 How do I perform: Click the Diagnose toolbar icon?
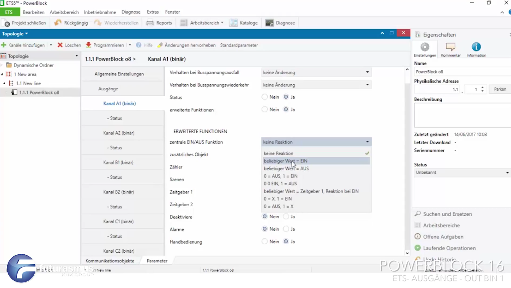coord(270,23)
